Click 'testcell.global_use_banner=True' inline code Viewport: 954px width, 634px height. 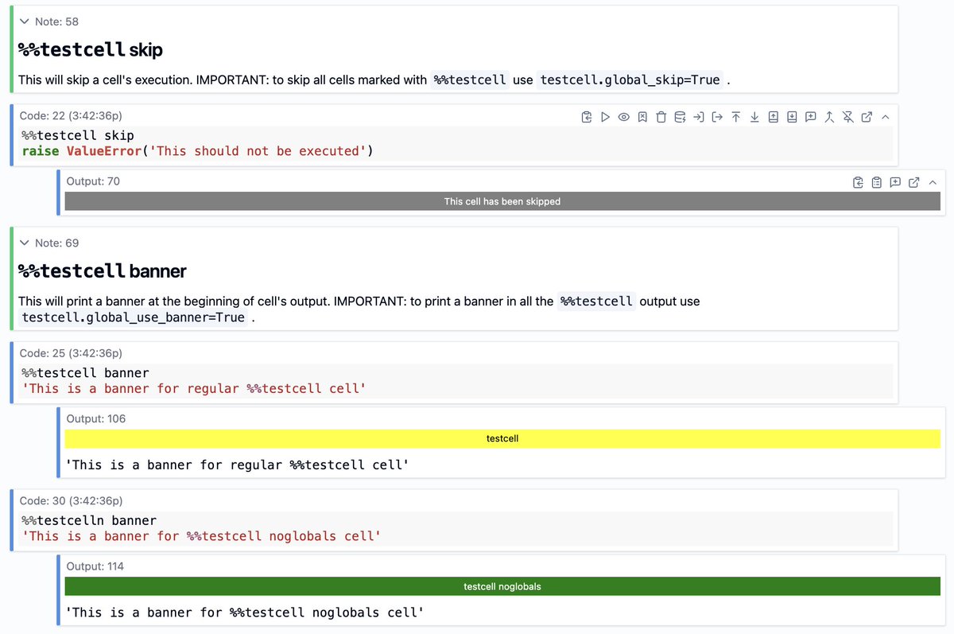point(134,317)
